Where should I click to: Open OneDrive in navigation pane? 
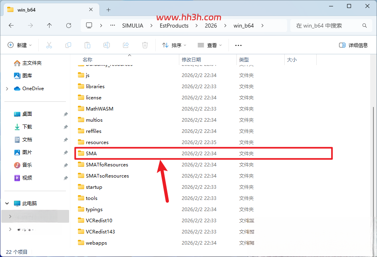pyautogui.click(x=29, y=88)
